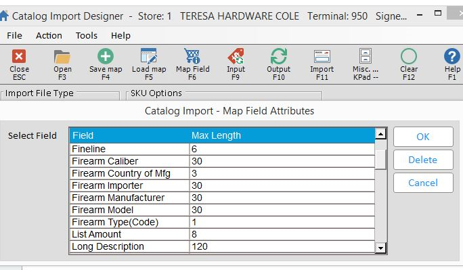Open a file with the F3 folder icon
The height and width of the screenshot is (270, 463).
[62, 57]
